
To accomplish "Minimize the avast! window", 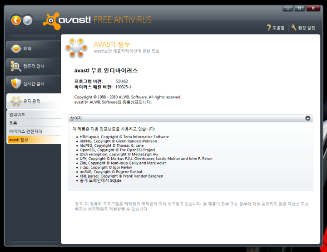I will 288,8.
